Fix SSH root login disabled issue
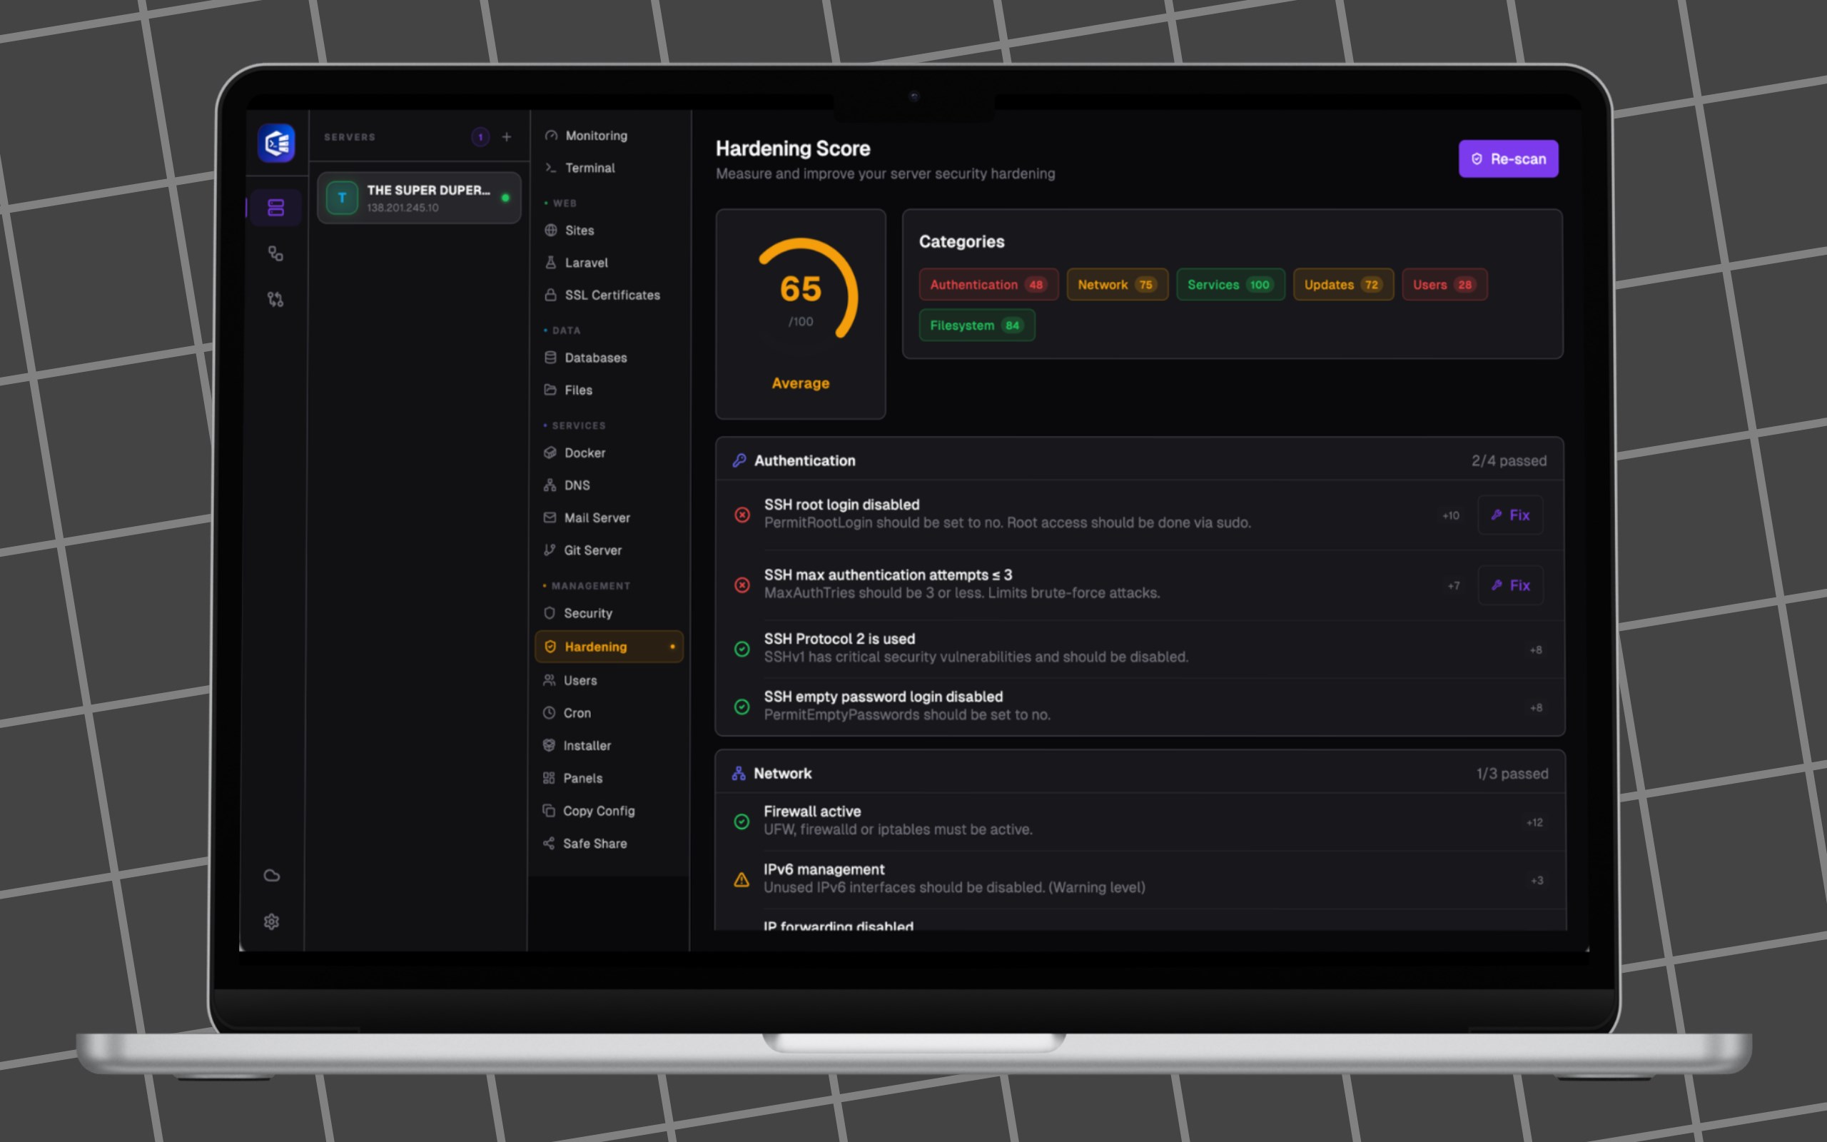 pos(1510,515)
